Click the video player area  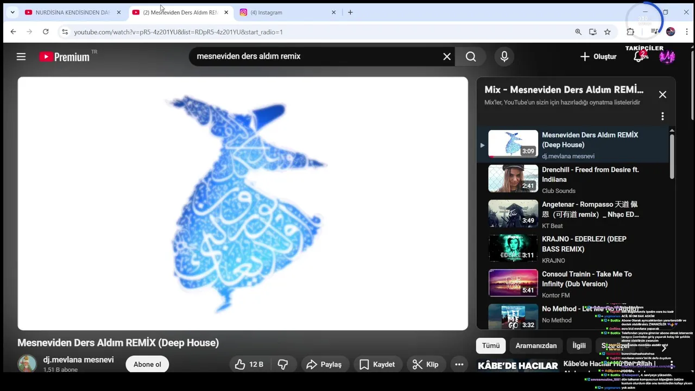[243, 204]
